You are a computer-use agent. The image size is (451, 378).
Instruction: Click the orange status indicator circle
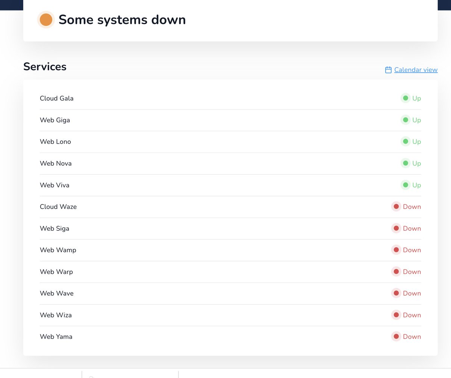tap(46, 20)
